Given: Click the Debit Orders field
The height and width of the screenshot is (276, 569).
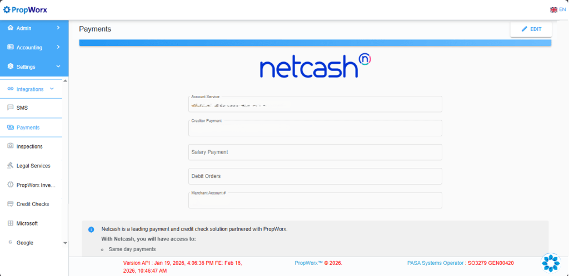Looking at the screenshot, I should [x=315, y=176].
